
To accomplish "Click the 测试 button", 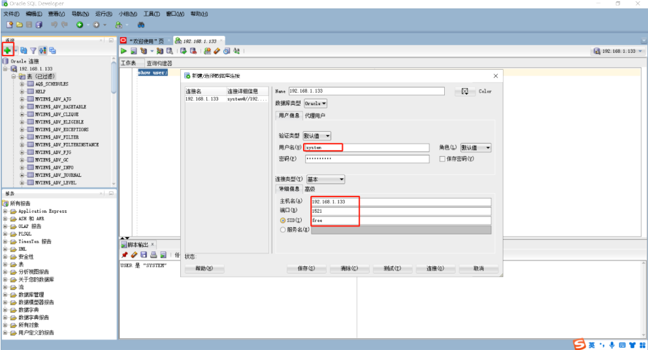I will pyautogui.click(x=392, y=268).
